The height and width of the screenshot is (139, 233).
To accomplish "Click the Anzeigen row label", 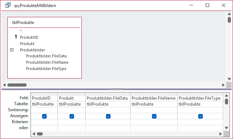I will [x=19, y=116].
